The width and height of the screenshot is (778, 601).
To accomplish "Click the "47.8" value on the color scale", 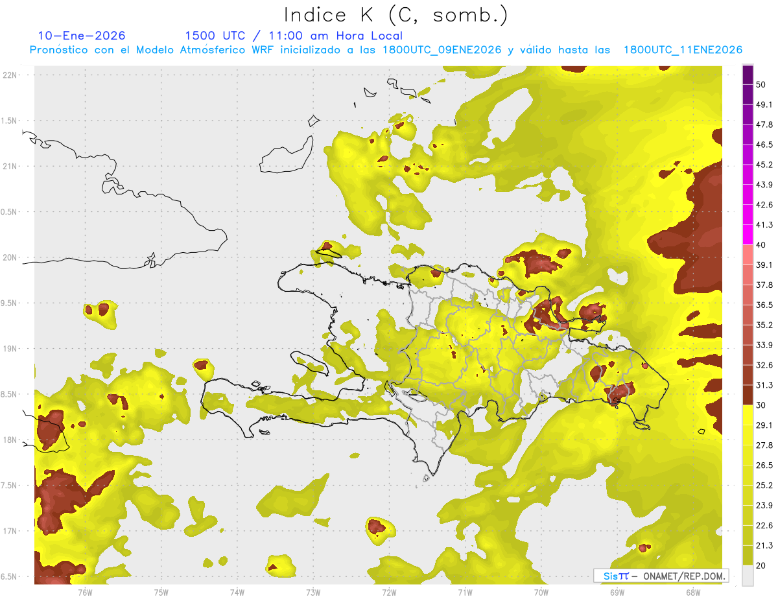I will [x=764, y=124].
